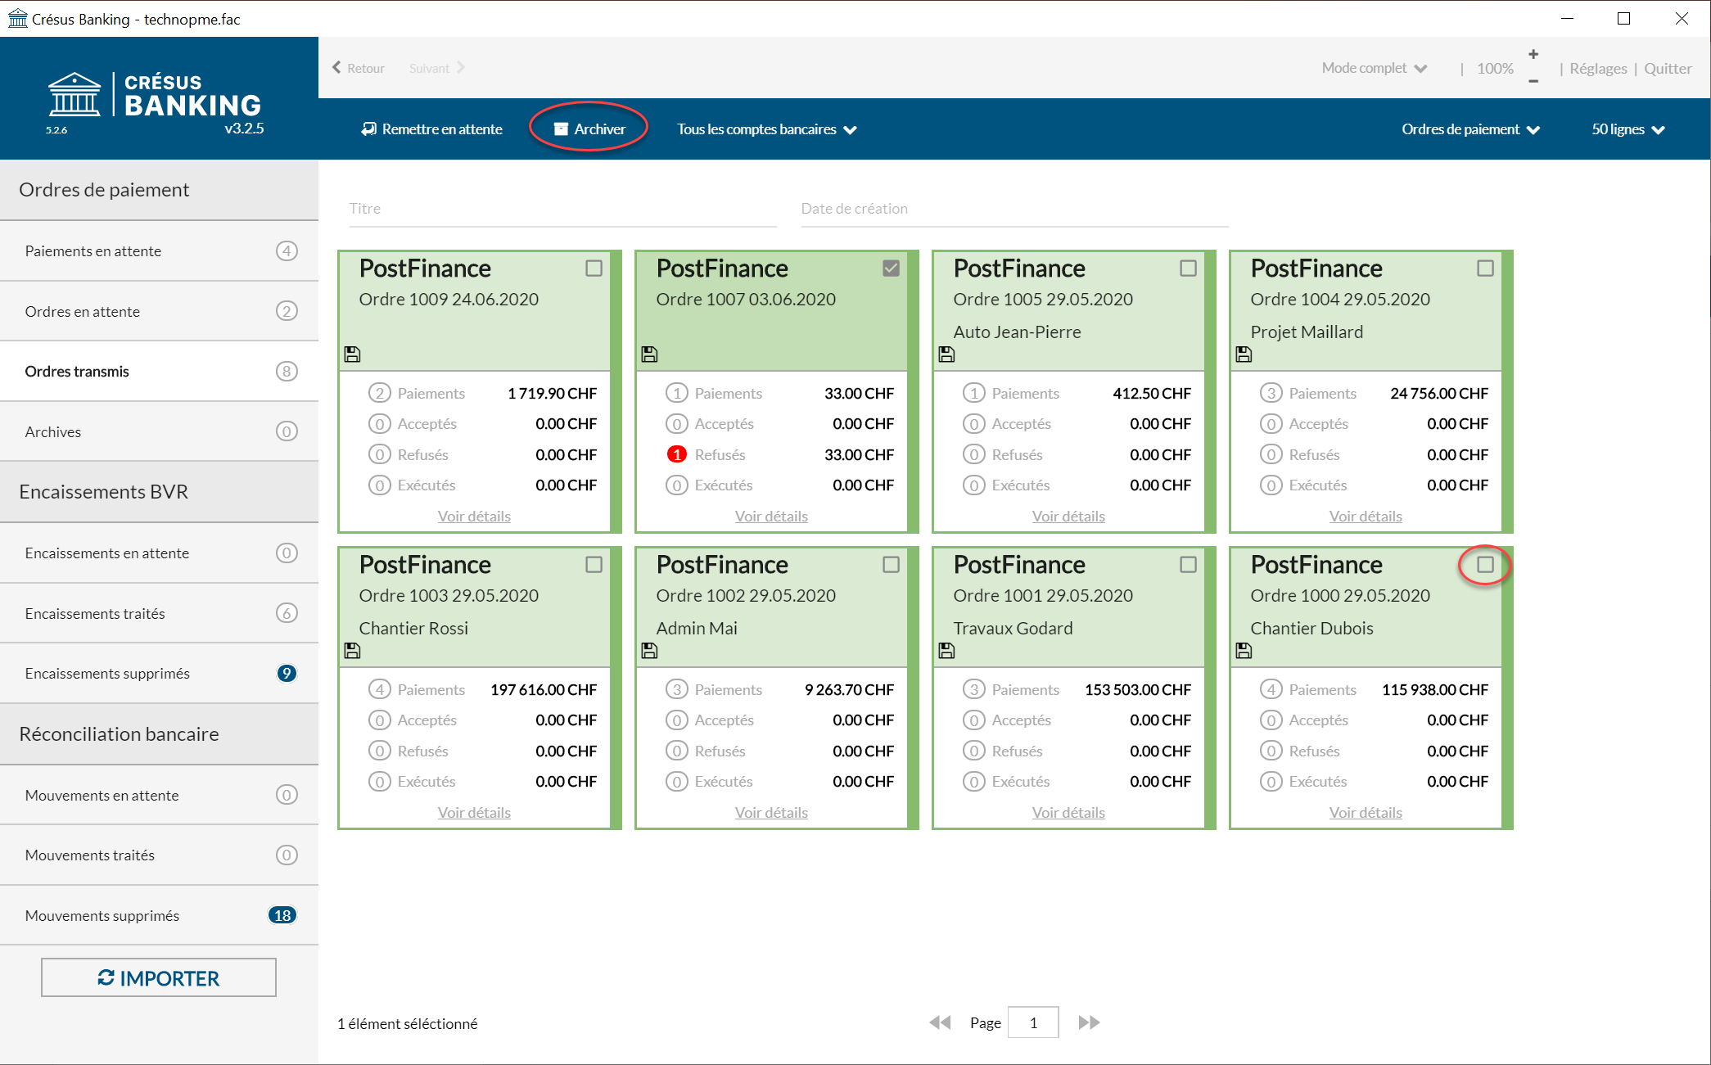Click Voir détails for Ordre 1009

pos(474,517)
